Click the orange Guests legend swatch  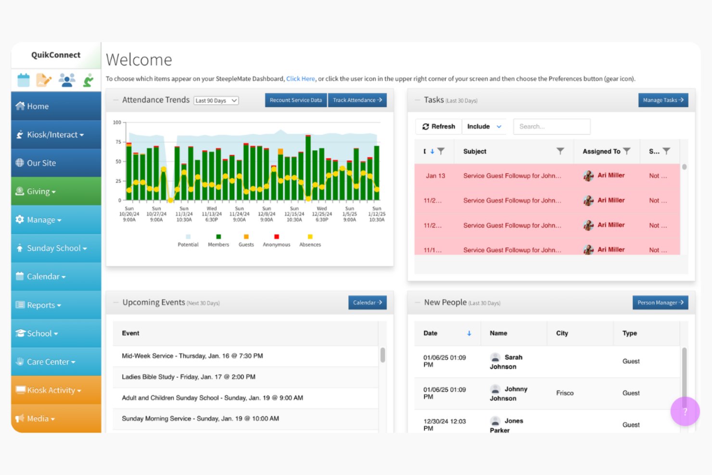click(x=246, y=237)
